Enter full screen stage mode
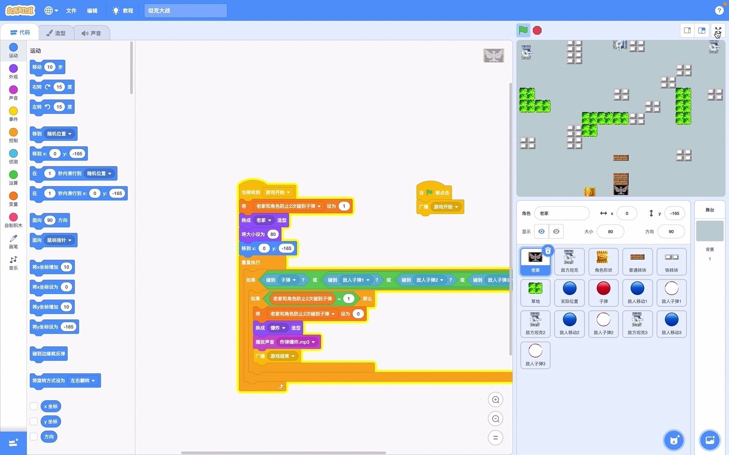The image size is (729, 455). 718,30
